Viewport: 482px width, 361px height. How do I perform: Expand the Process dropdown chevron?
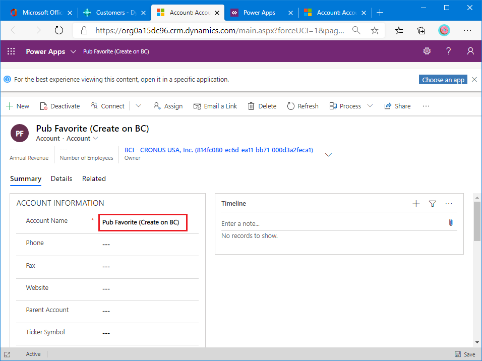click(370, 106)
